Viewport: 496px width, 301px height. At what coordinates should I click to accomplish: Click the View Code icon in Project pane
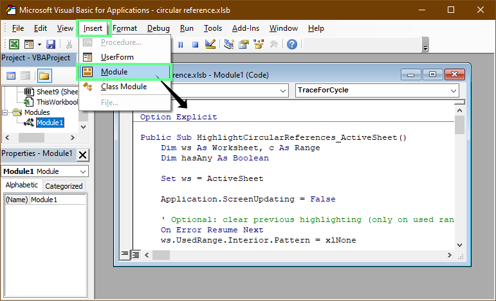click(x=11, y=76)
